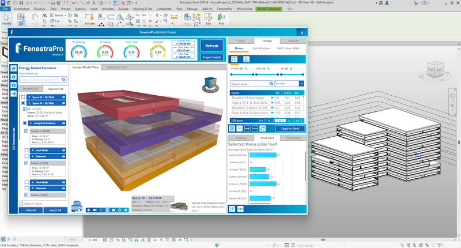Toggle eye visibility for Analytical Surfaces
Screen dimensions: 461x248
click(x=63, y=123)
